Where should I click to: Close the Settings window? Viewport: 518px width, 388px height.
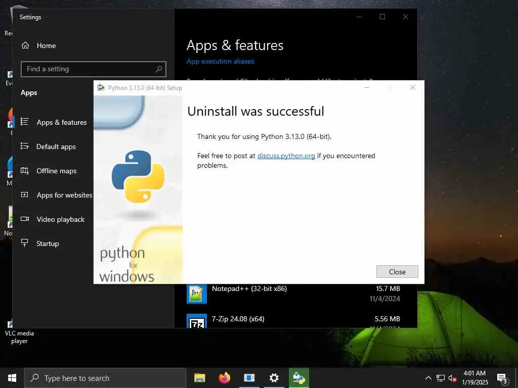pos(405,17)
